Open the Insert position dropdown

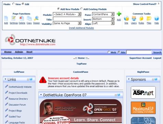pos(103,19)
